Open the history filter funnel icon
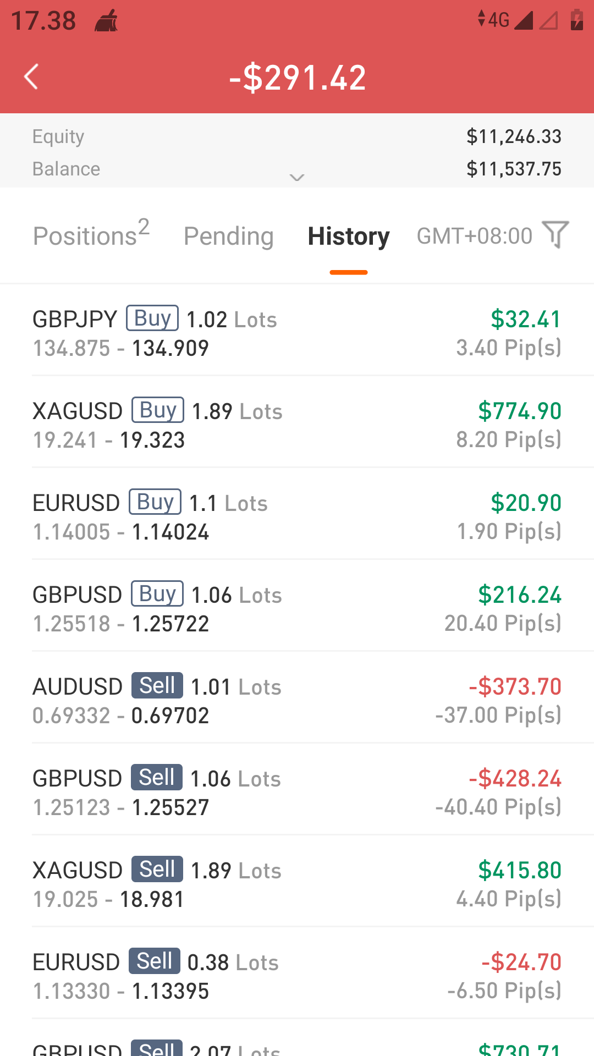 point(555,235)
